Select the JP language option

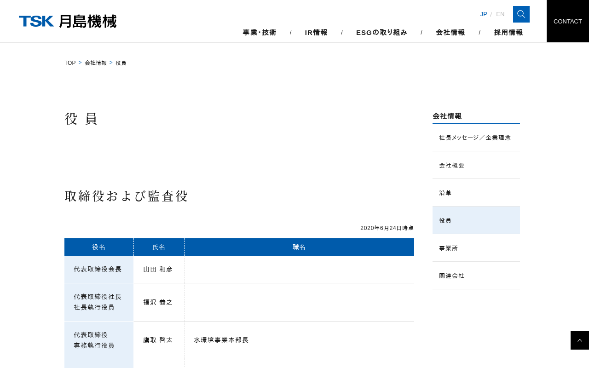[483, 14]
